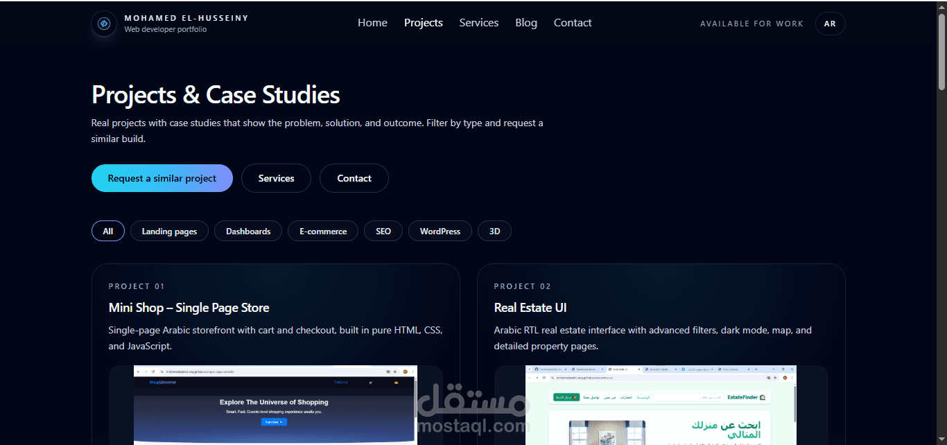Image resolution: width=947 pixels, height=445 pixels.
Task: Filter projects by E-commerce
Action: click(x=323, y=231)
